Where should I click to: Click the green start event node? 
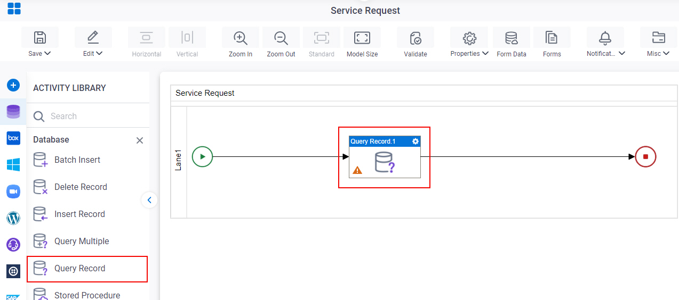point(202,156)
